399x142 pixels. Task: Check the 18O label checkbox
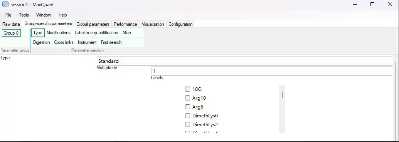[187, 89]
